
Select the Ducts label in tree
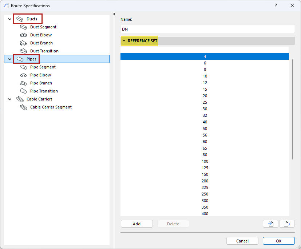(x=32, y=19)
